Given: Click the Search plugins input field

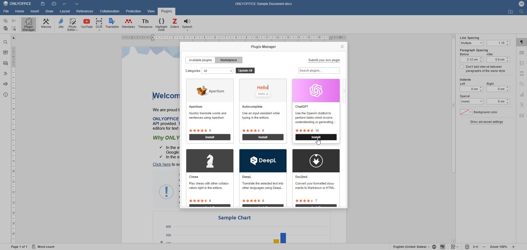Looking at the screenshot, I should click(318, 70).
